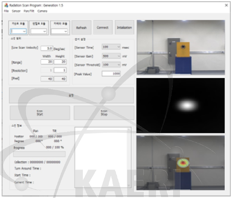Open the Sensor Time dropdown
This screenshot has height=198, width=232.
click(x=111, y=47)
